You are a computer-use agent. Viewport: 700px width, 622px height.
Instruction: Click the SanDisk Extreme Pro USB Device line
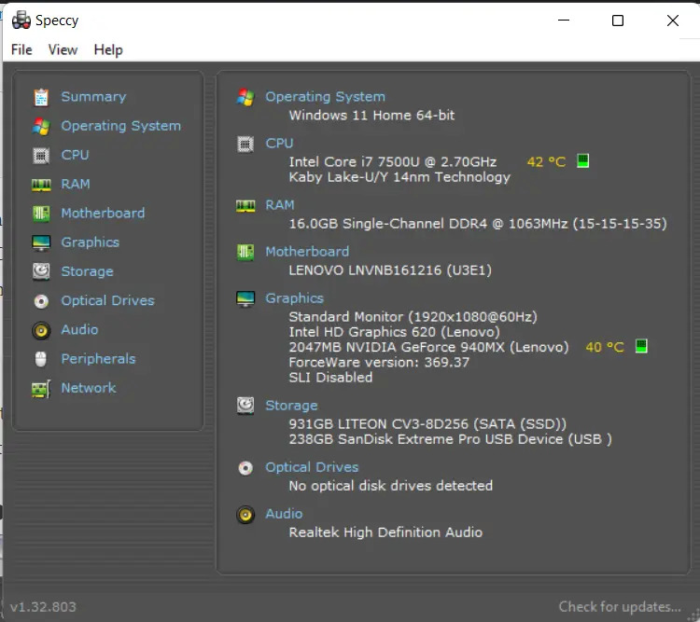click(450, 439)
